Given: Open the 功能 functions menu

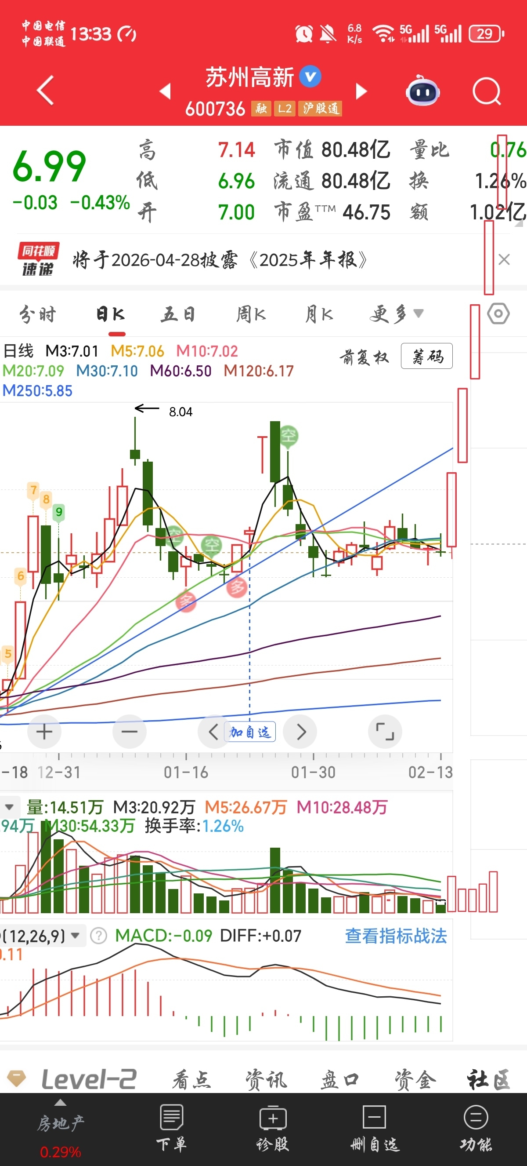Looking at the screenshot, I should coord(476,1128).
